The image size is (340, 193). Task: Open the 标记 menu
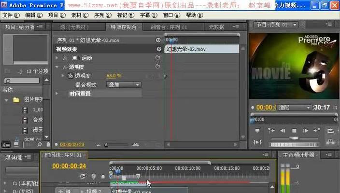(126, 15)
